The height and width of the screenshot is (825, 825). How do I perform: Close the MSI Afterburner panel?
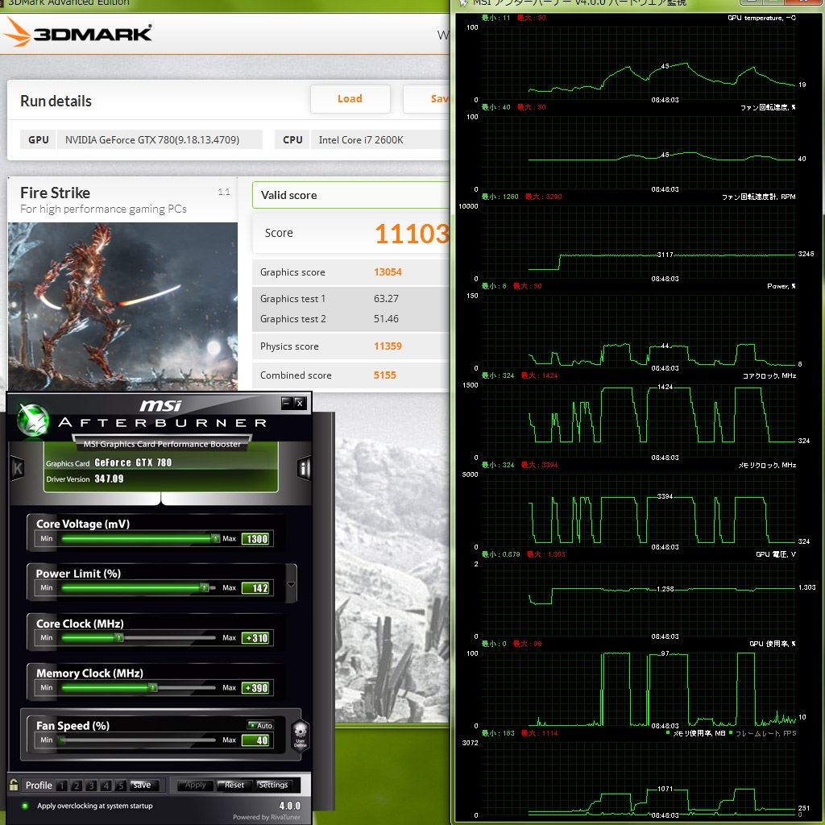pos(300,403)
